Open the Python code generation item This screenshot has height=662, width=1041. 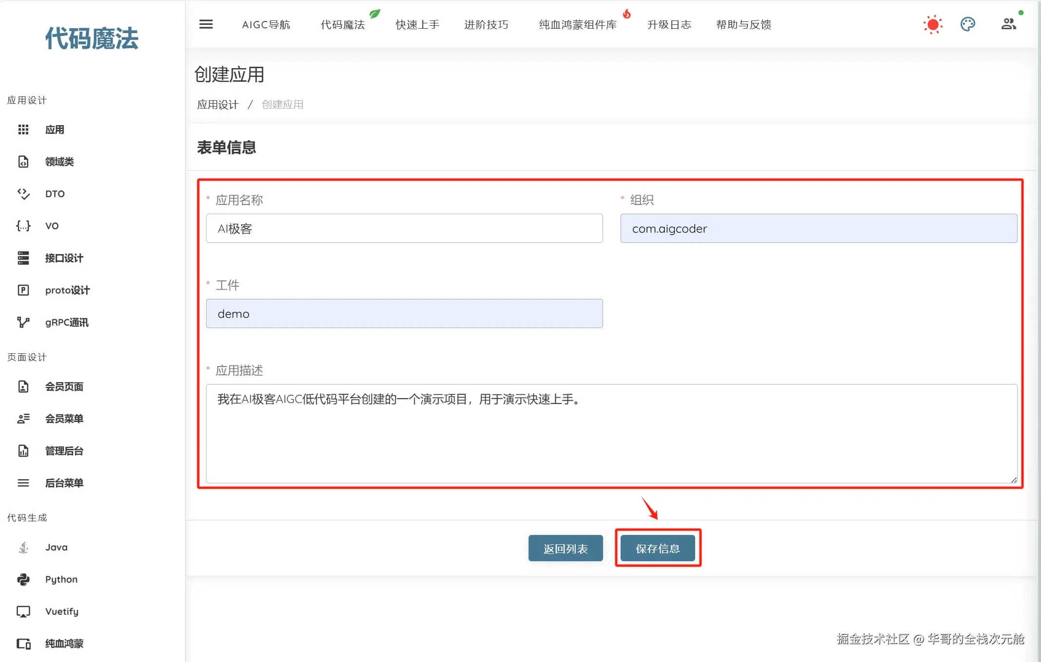[61, 579]
